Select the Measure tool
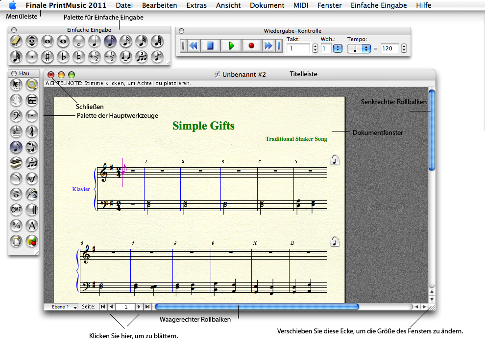The image size is (485, 350). tap(31, 116)
